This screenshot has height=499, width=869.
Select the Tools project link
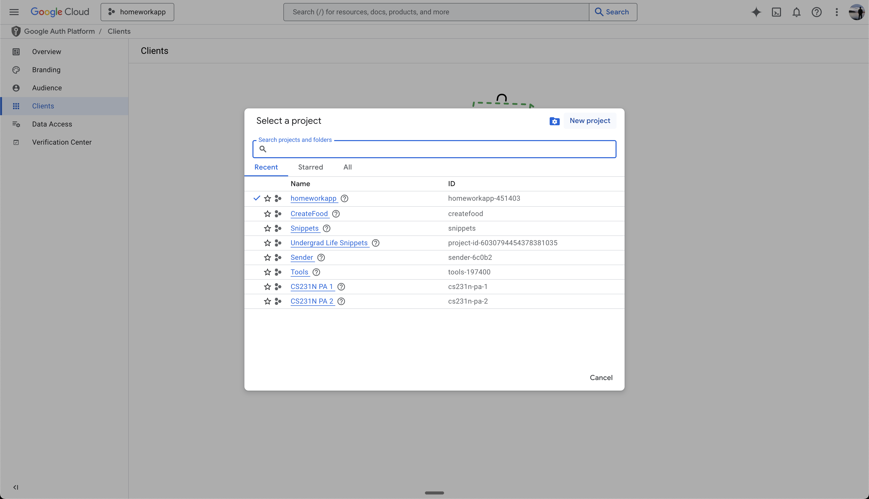coord(299,272)
